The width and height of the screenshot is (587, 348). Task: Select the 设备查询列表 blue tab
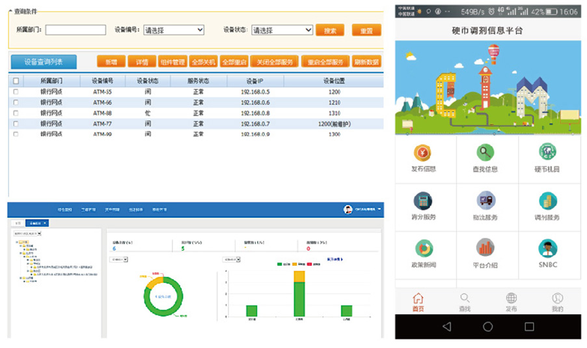coord(44,62)
